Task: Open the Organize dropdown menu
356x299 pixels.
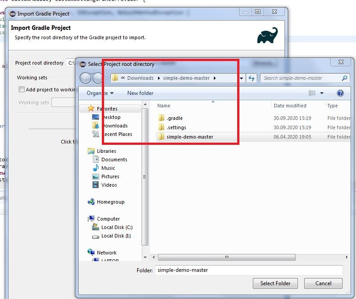Action: click(100, 93)
